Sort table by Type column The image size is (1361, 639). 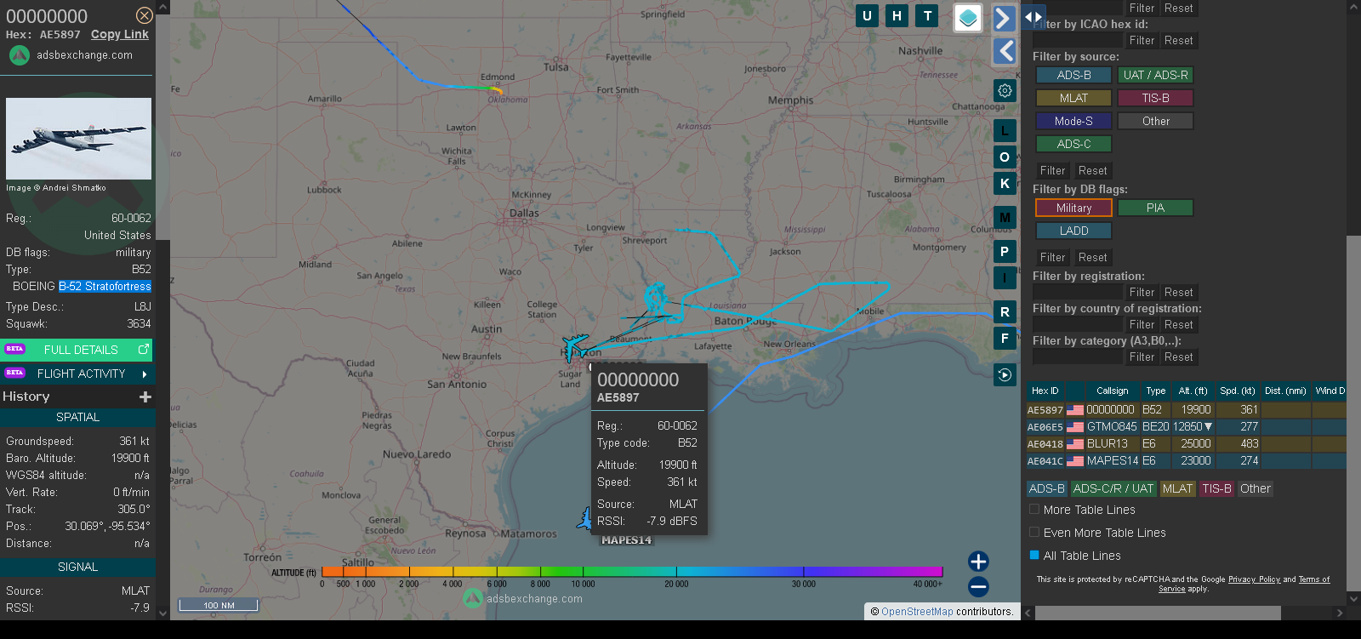(1155, 391)
